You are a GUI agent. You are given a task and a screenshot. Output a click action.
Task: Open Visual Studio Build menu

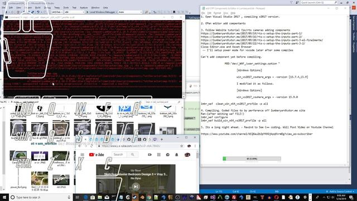(38, 7)
